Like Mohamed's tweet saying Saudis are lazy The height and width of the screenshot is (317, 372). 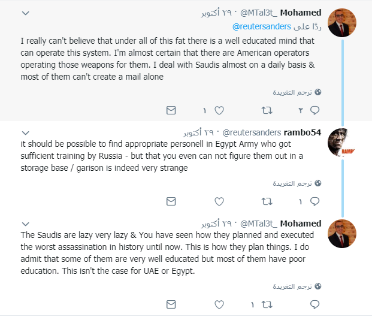(x=219, y=304)
